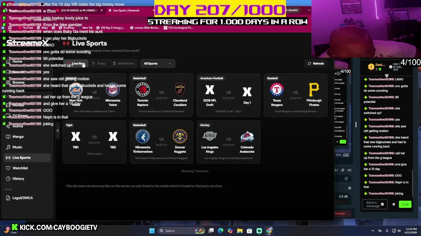Open the Legal/DMCA page

[x=28, y=198]
